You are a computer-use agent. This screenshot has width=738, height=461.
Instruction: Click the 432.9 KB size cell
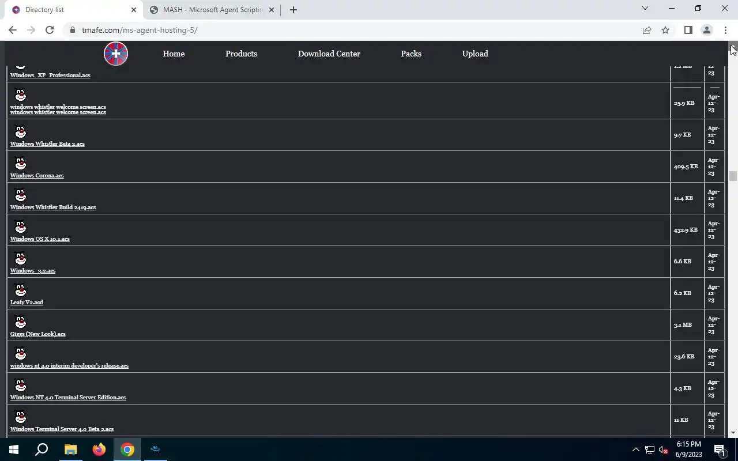[687, 230]
